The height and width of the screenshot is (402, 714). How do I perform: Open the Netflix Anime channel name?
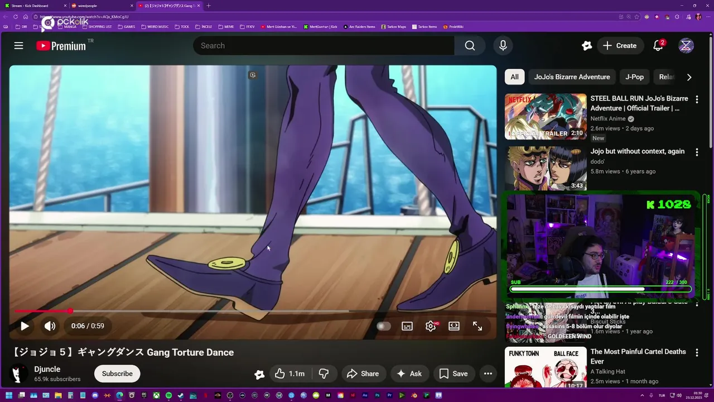pyautogui.click(x=608, y=119)
